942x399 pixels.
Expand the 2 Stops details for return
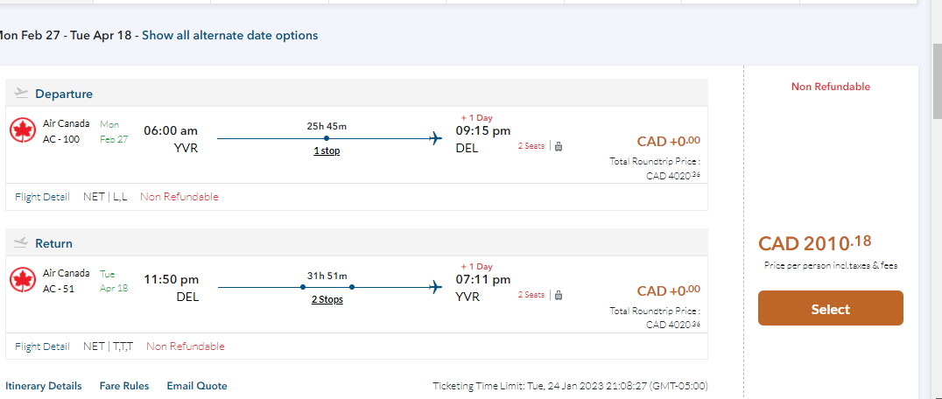(327, 299)
